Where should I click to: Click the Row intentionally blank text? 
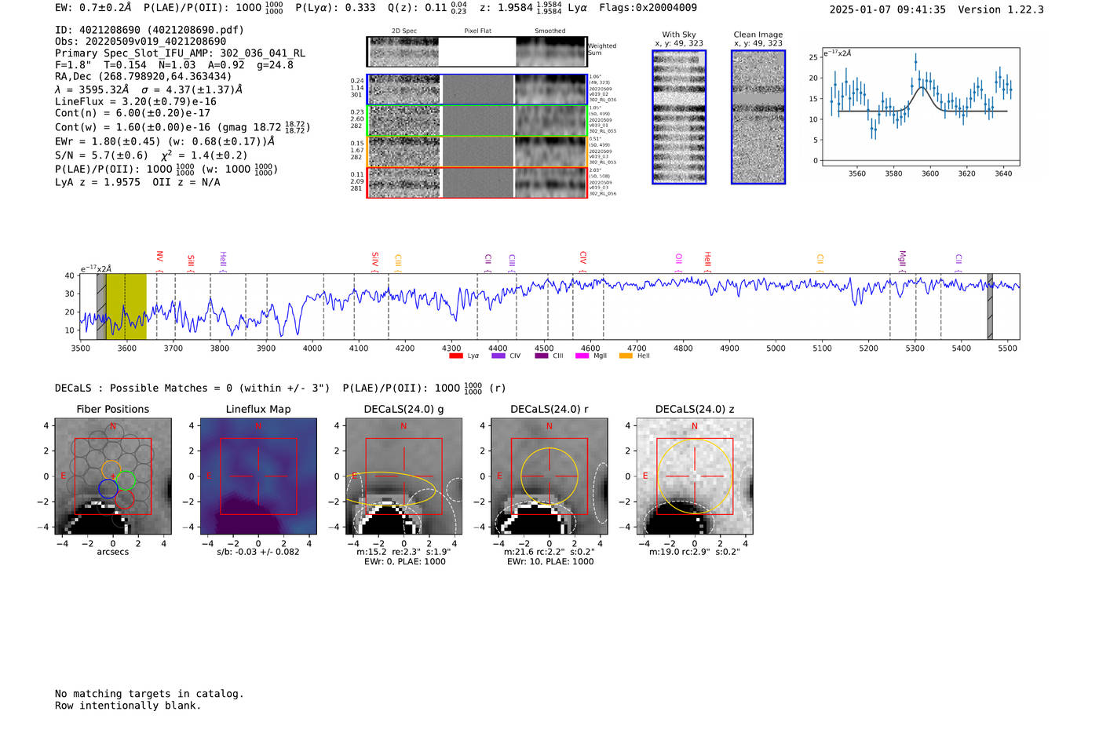click(x=128, y=706)
